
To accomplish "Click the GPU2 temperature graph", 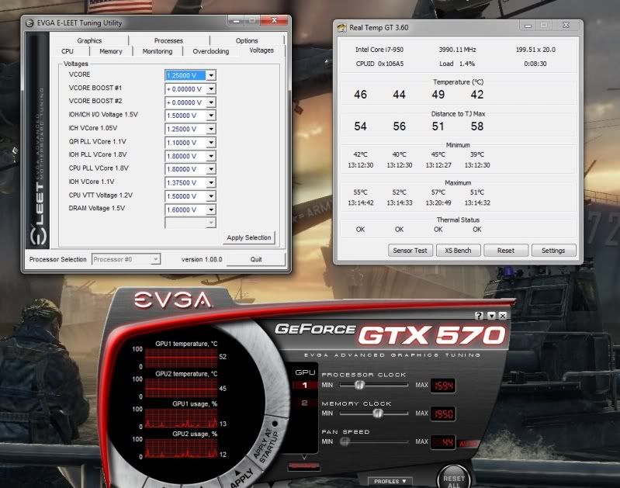I will pyautogui.click(x=181, y=388).
